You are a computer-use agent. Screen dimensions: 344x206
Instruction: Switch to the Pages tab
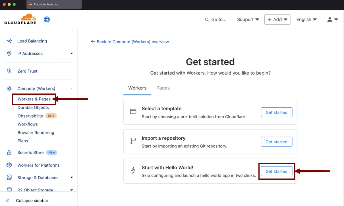163,88
